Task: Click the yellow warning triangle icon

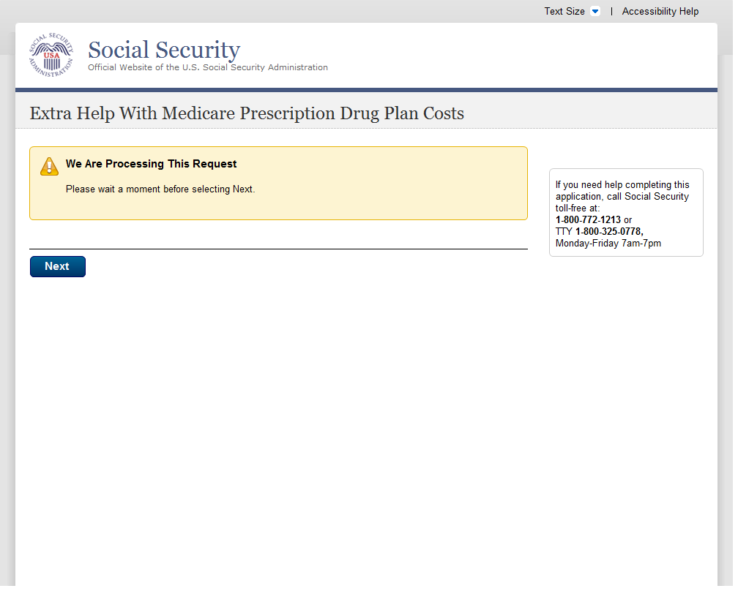Action: (49, 166)
